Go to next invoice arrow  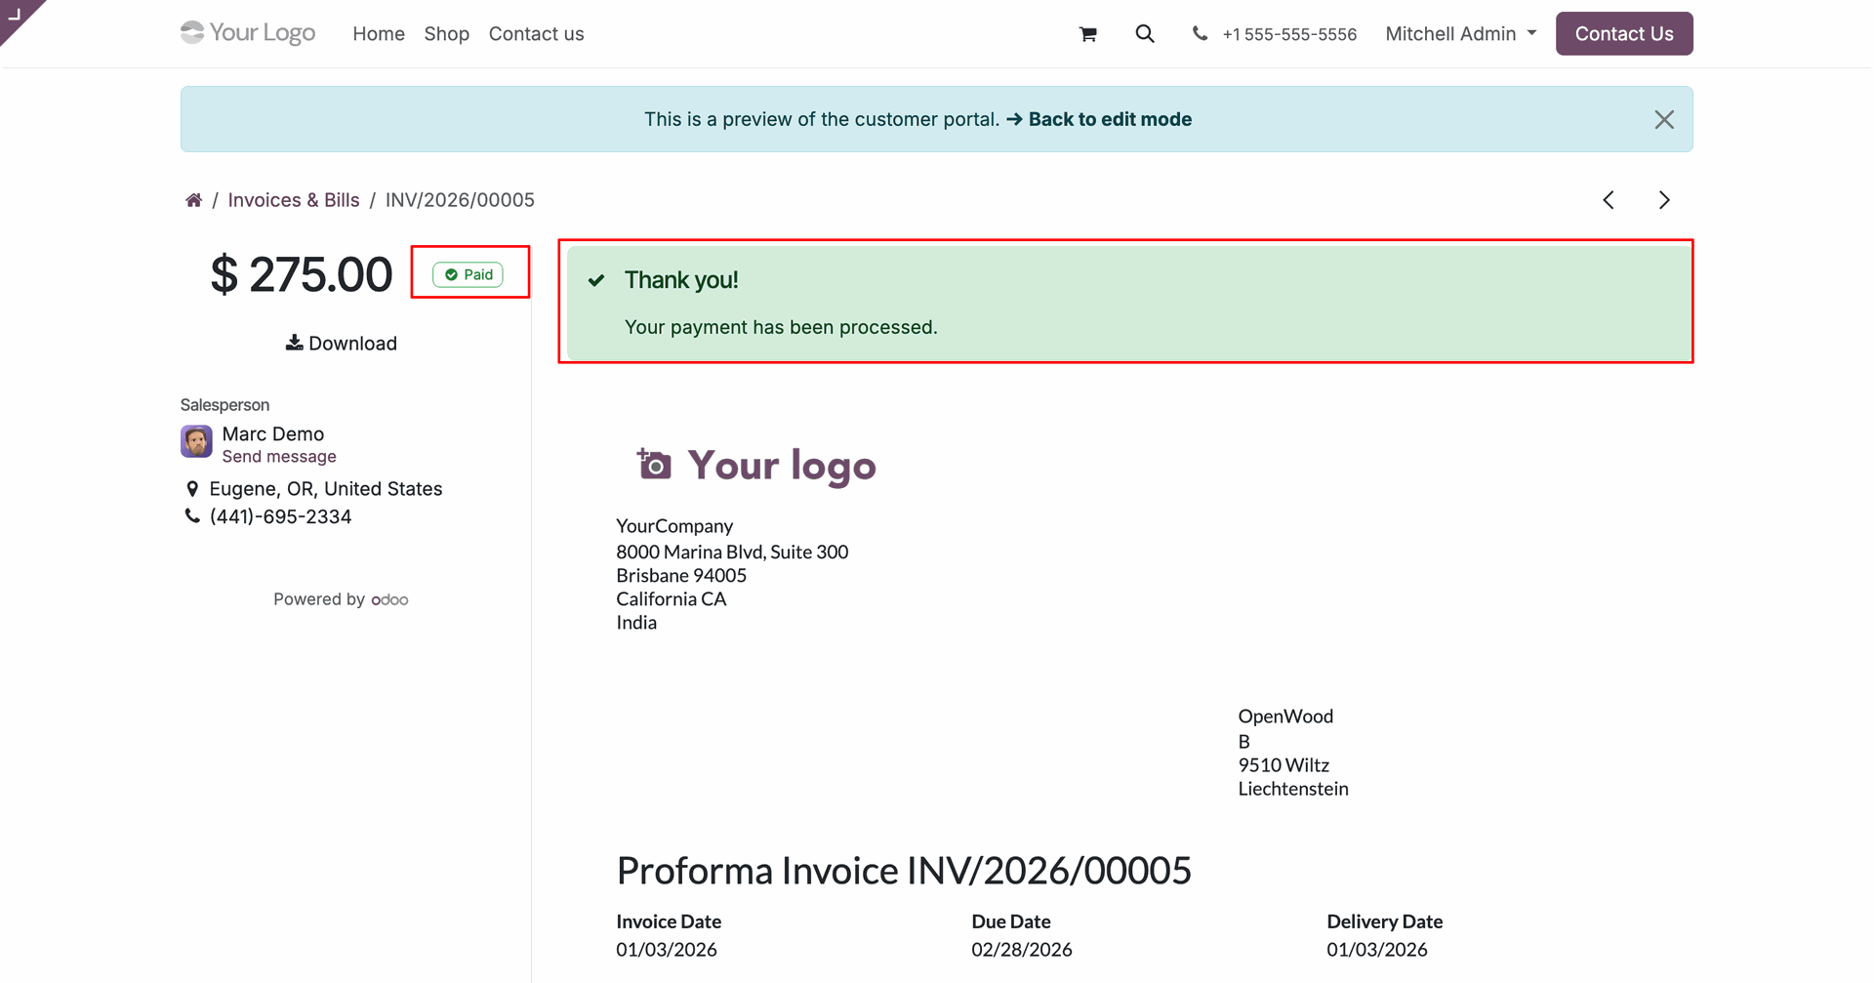[1664, 200]
